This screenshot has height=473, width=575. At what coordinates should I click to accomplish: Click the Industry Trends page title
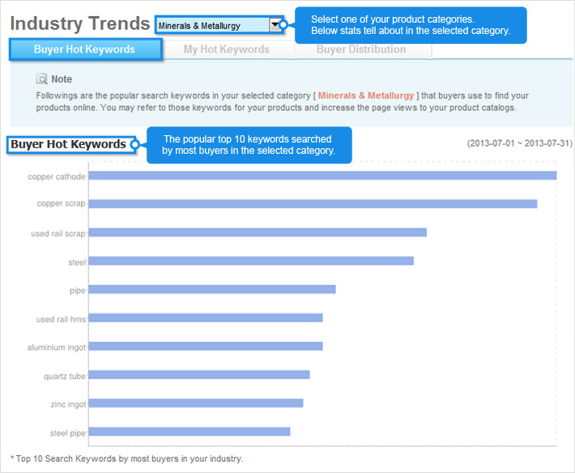[79, 24]
